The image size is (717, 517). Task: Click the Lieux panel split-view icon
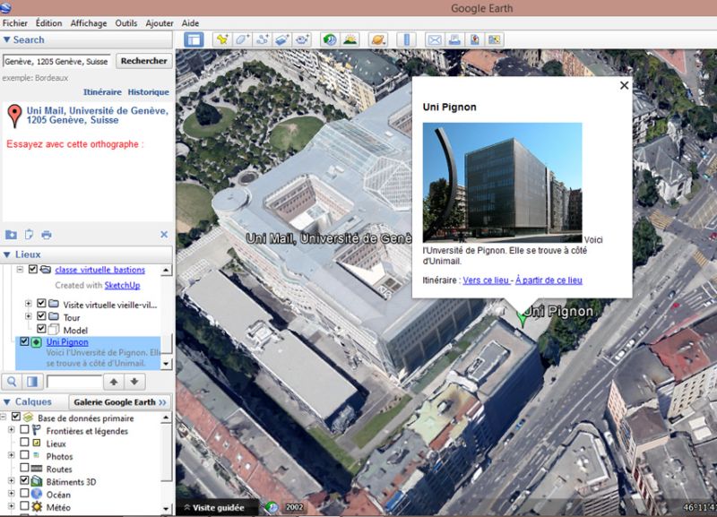tap(32, 382)
